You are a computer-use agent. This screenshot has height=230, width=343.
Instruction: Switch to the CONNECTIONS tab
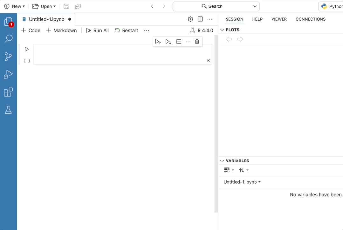(x=311, y=19)
